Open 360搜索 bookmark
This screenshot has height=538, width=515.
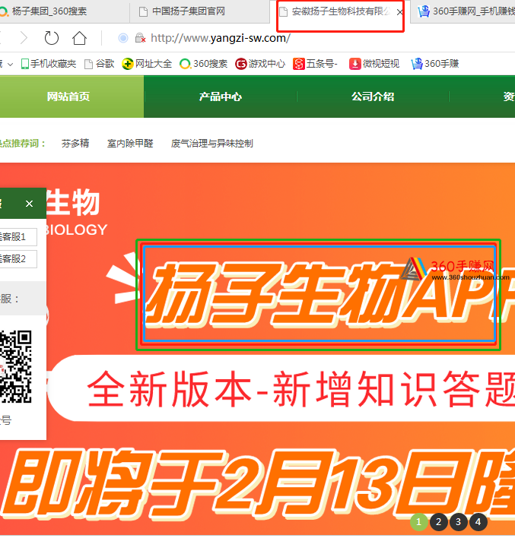(x=204, y=64)
